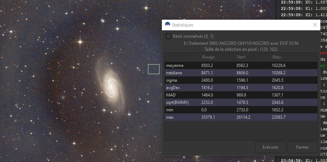This screenshot has height=162, width=327.
Task: Click the green MAD value 969.9
Action: click(x=242, y=95)
